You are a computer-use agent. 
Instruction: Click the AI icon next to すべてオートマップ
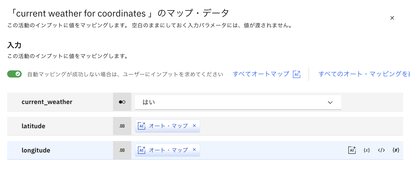tap(297, 74)
